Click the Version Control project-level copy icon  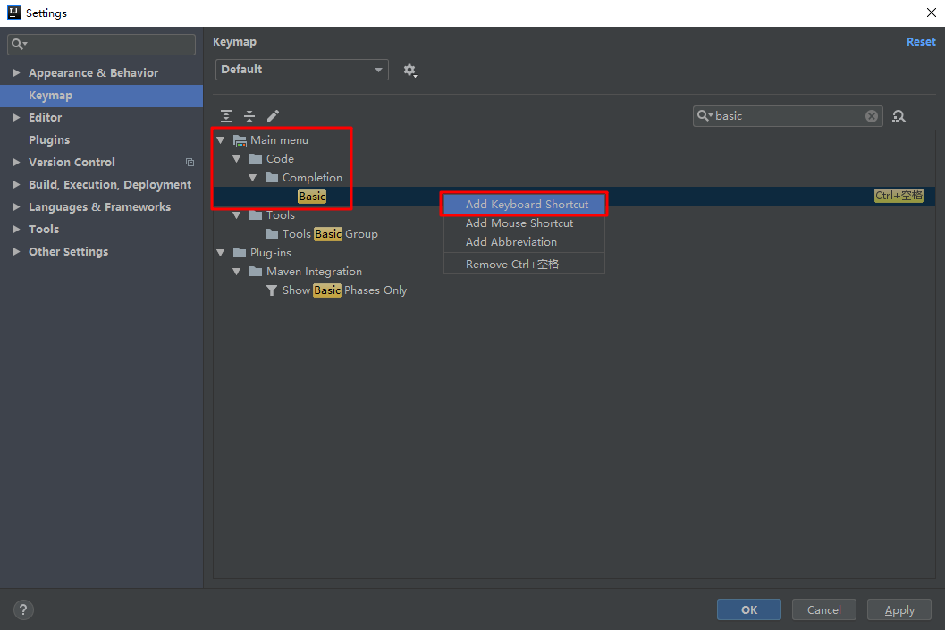(190, 162)
